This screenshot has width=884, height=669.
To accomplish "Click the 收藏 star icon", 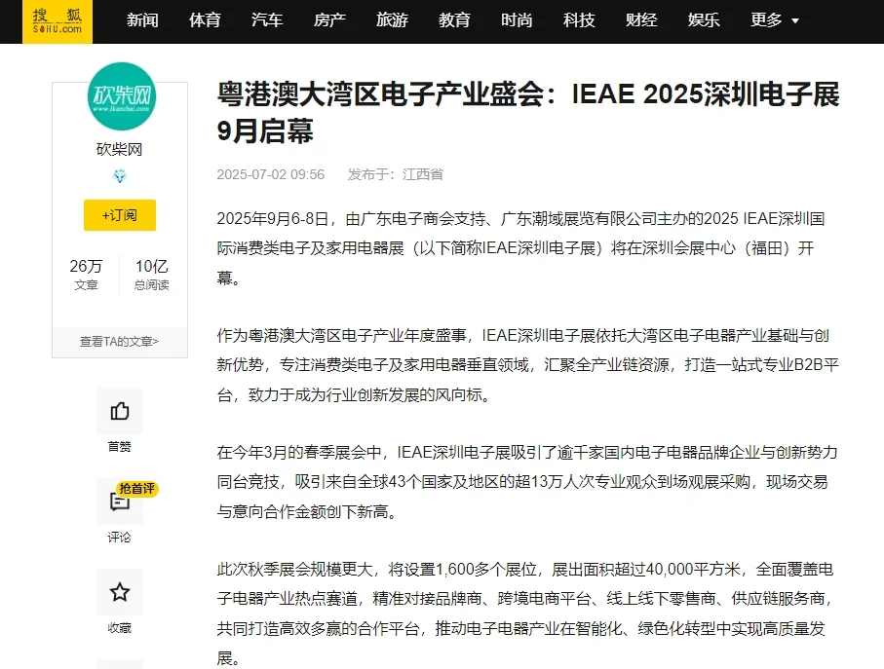I will pyautogui.click(x=119, y=592).
